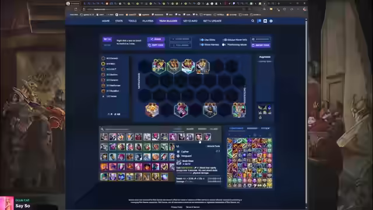Click the share icon on Share button
The width and height of the screenshot is (373, 210).
[x=152, y=39]
